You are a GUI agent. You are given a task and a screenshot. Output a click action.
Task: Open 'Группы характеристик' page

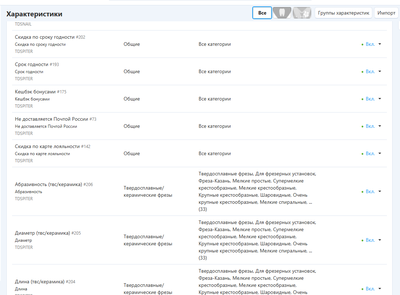[344, 13]
